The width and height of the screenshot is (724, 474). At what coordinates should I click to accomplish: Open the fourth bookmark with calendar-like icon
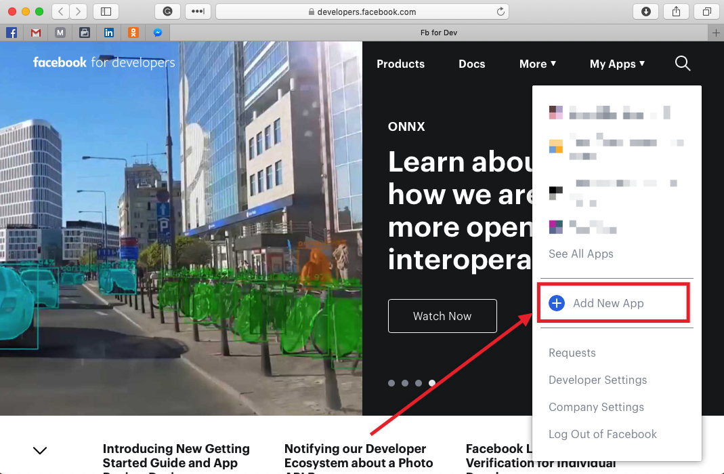[x=85, y=33]
